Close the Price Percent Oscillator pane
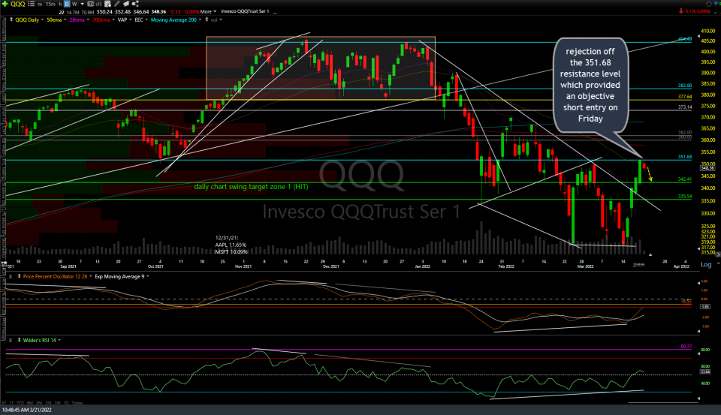This screenshot has height=415, width=721. point(10,276)
